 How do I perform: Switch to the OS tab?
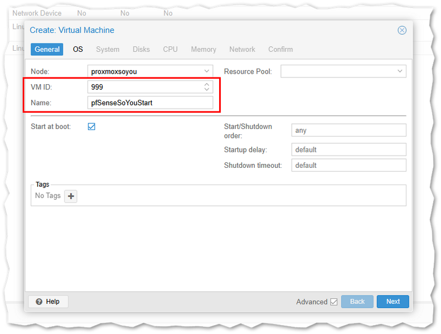coord(77,49)
